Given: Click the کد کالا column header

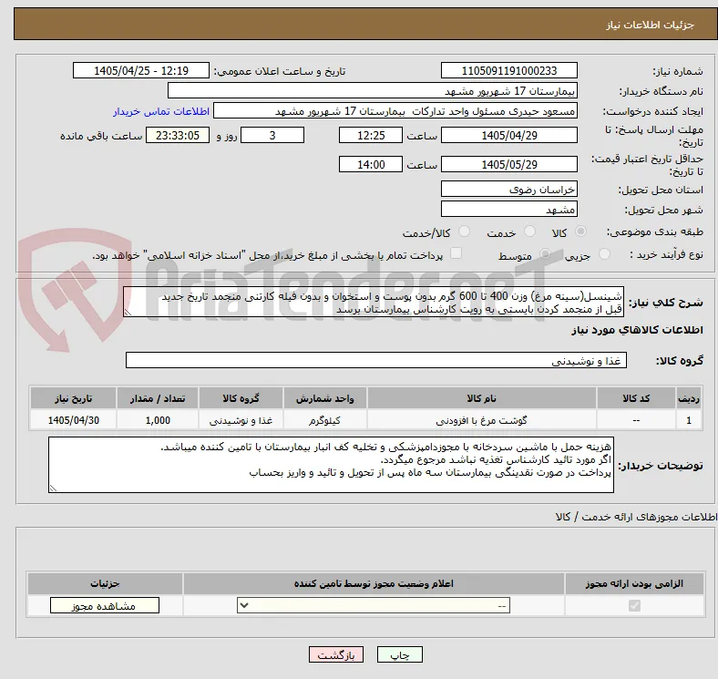Looking at the screenshot, I should point(636,398).
